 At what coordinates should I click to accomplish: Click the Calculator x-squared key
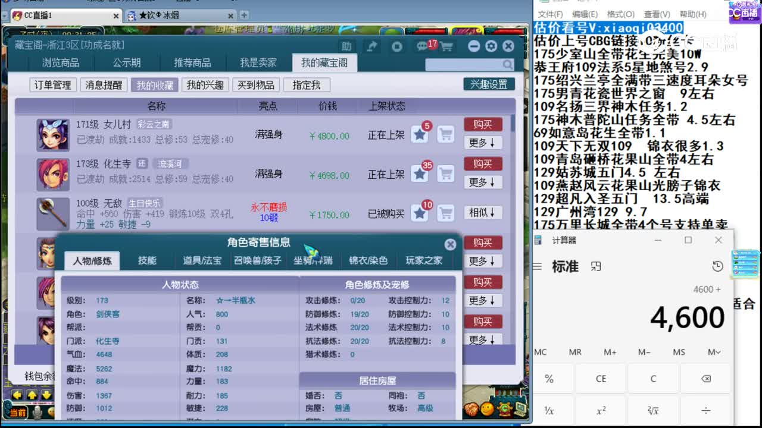point(601,411)
